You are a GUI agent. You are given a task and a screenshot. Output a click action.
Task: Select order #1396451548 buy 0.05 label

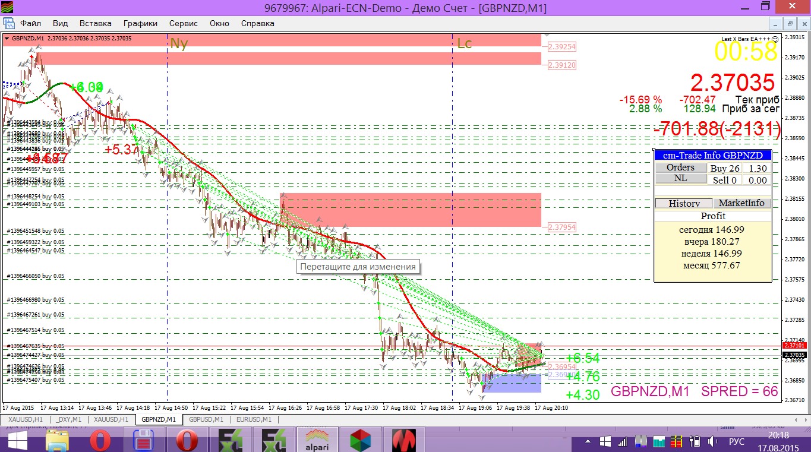click(x=36, y=231)
